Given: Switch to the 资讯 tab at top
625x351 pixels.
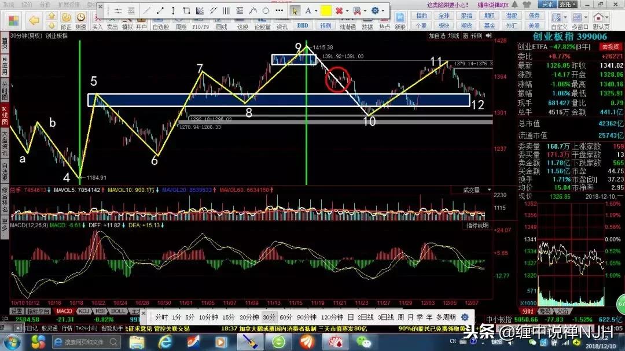Looking at the screenshot, I should [547, 5].
